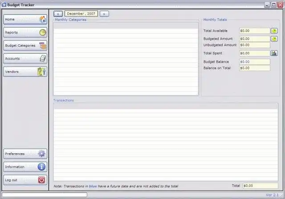Viewport: 285px width, 199px height.
Task: Open Preferences settings
Action: coord(25,154)
